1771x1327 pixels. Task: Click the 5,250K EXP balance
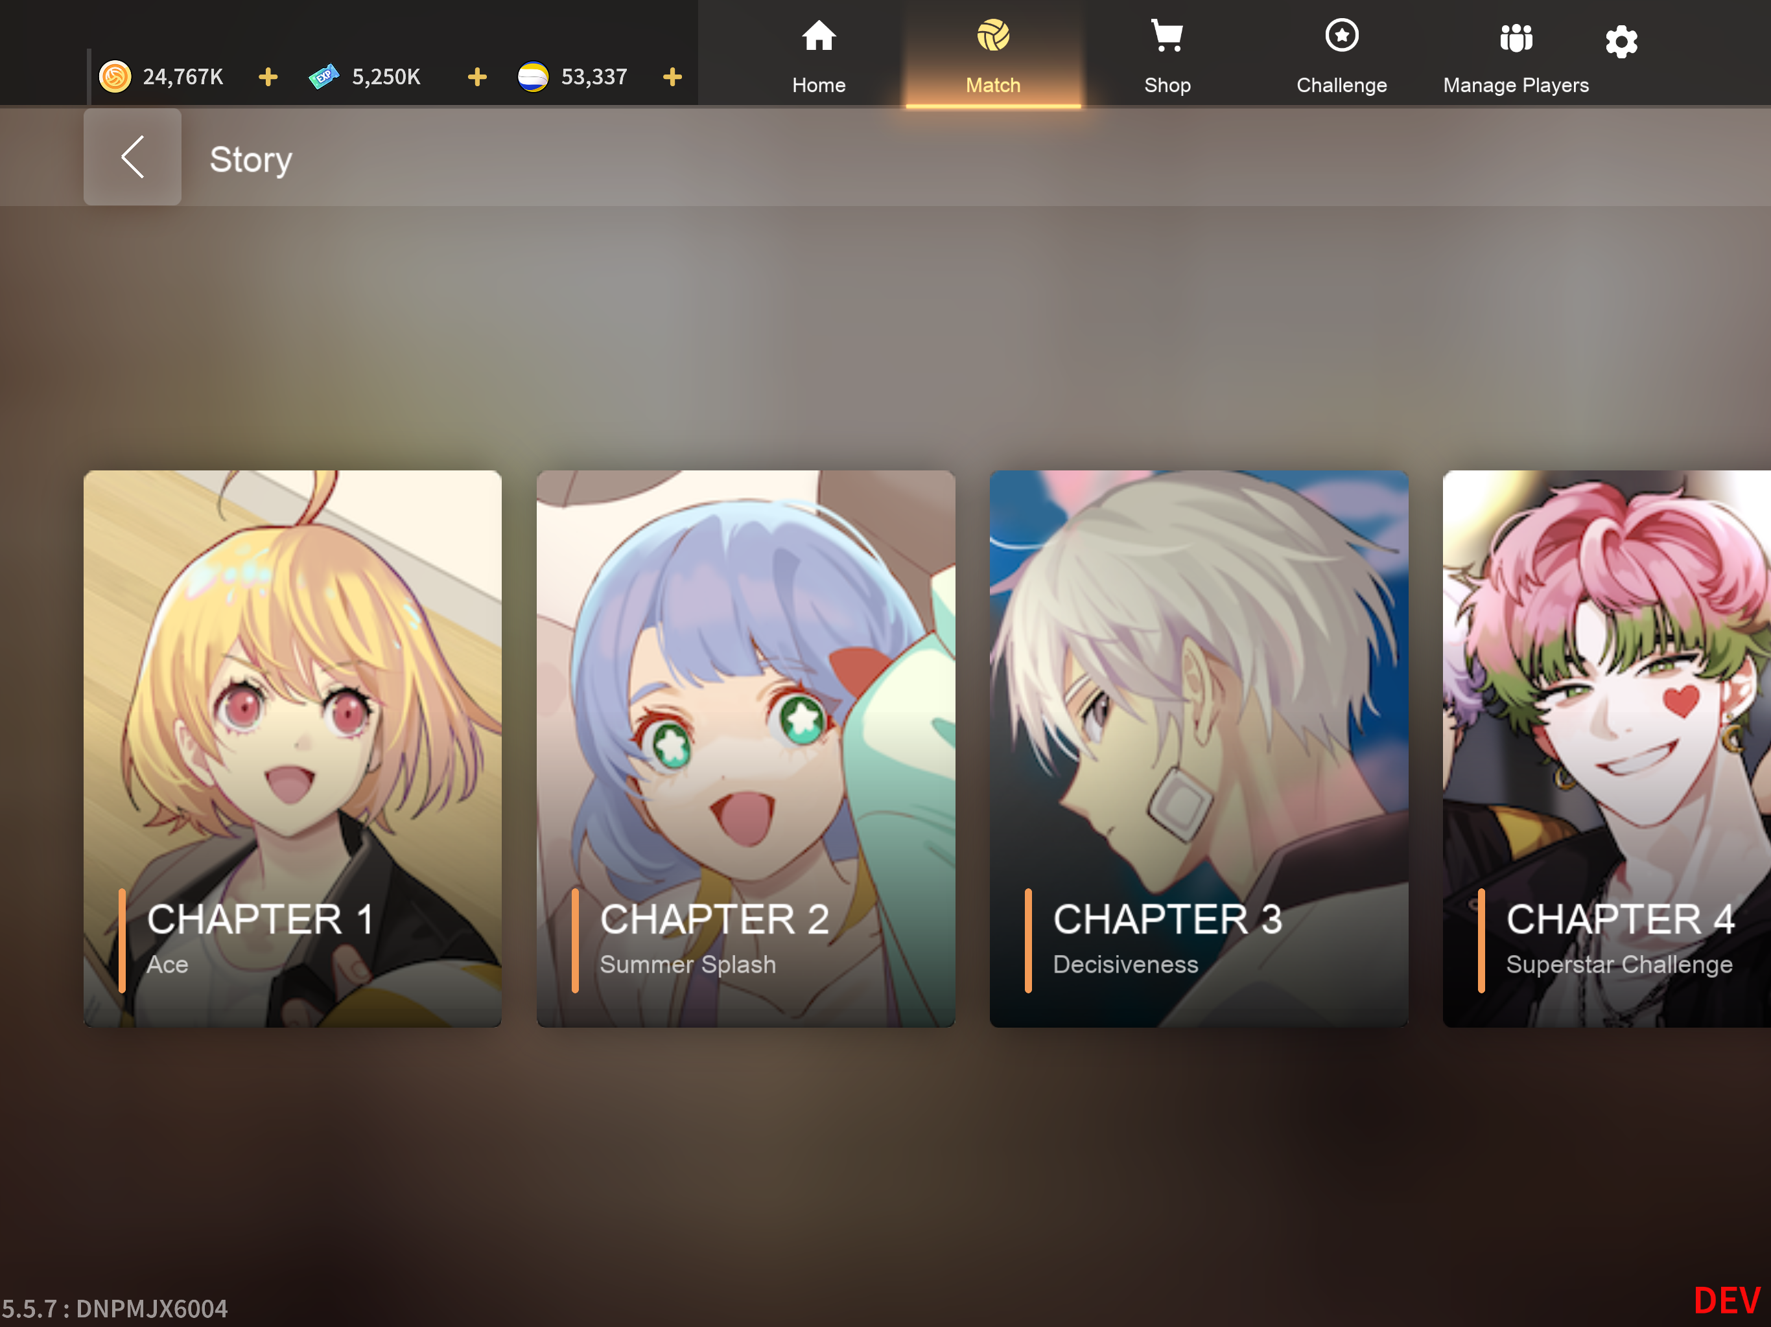[x=387, y=77]
